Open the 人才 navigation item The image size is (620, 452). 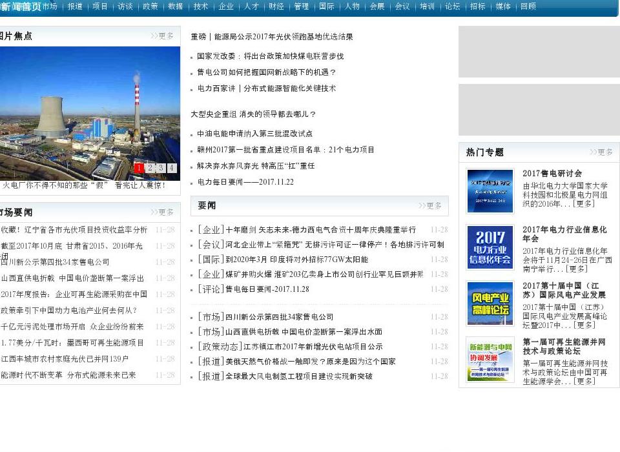[x=251, y=6]
